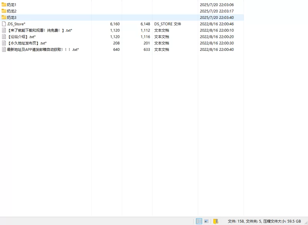The height and width of the screenshot is (225, 308).
Task: Click date 2022/8/16 22:00:10
Action: (217, 30)
